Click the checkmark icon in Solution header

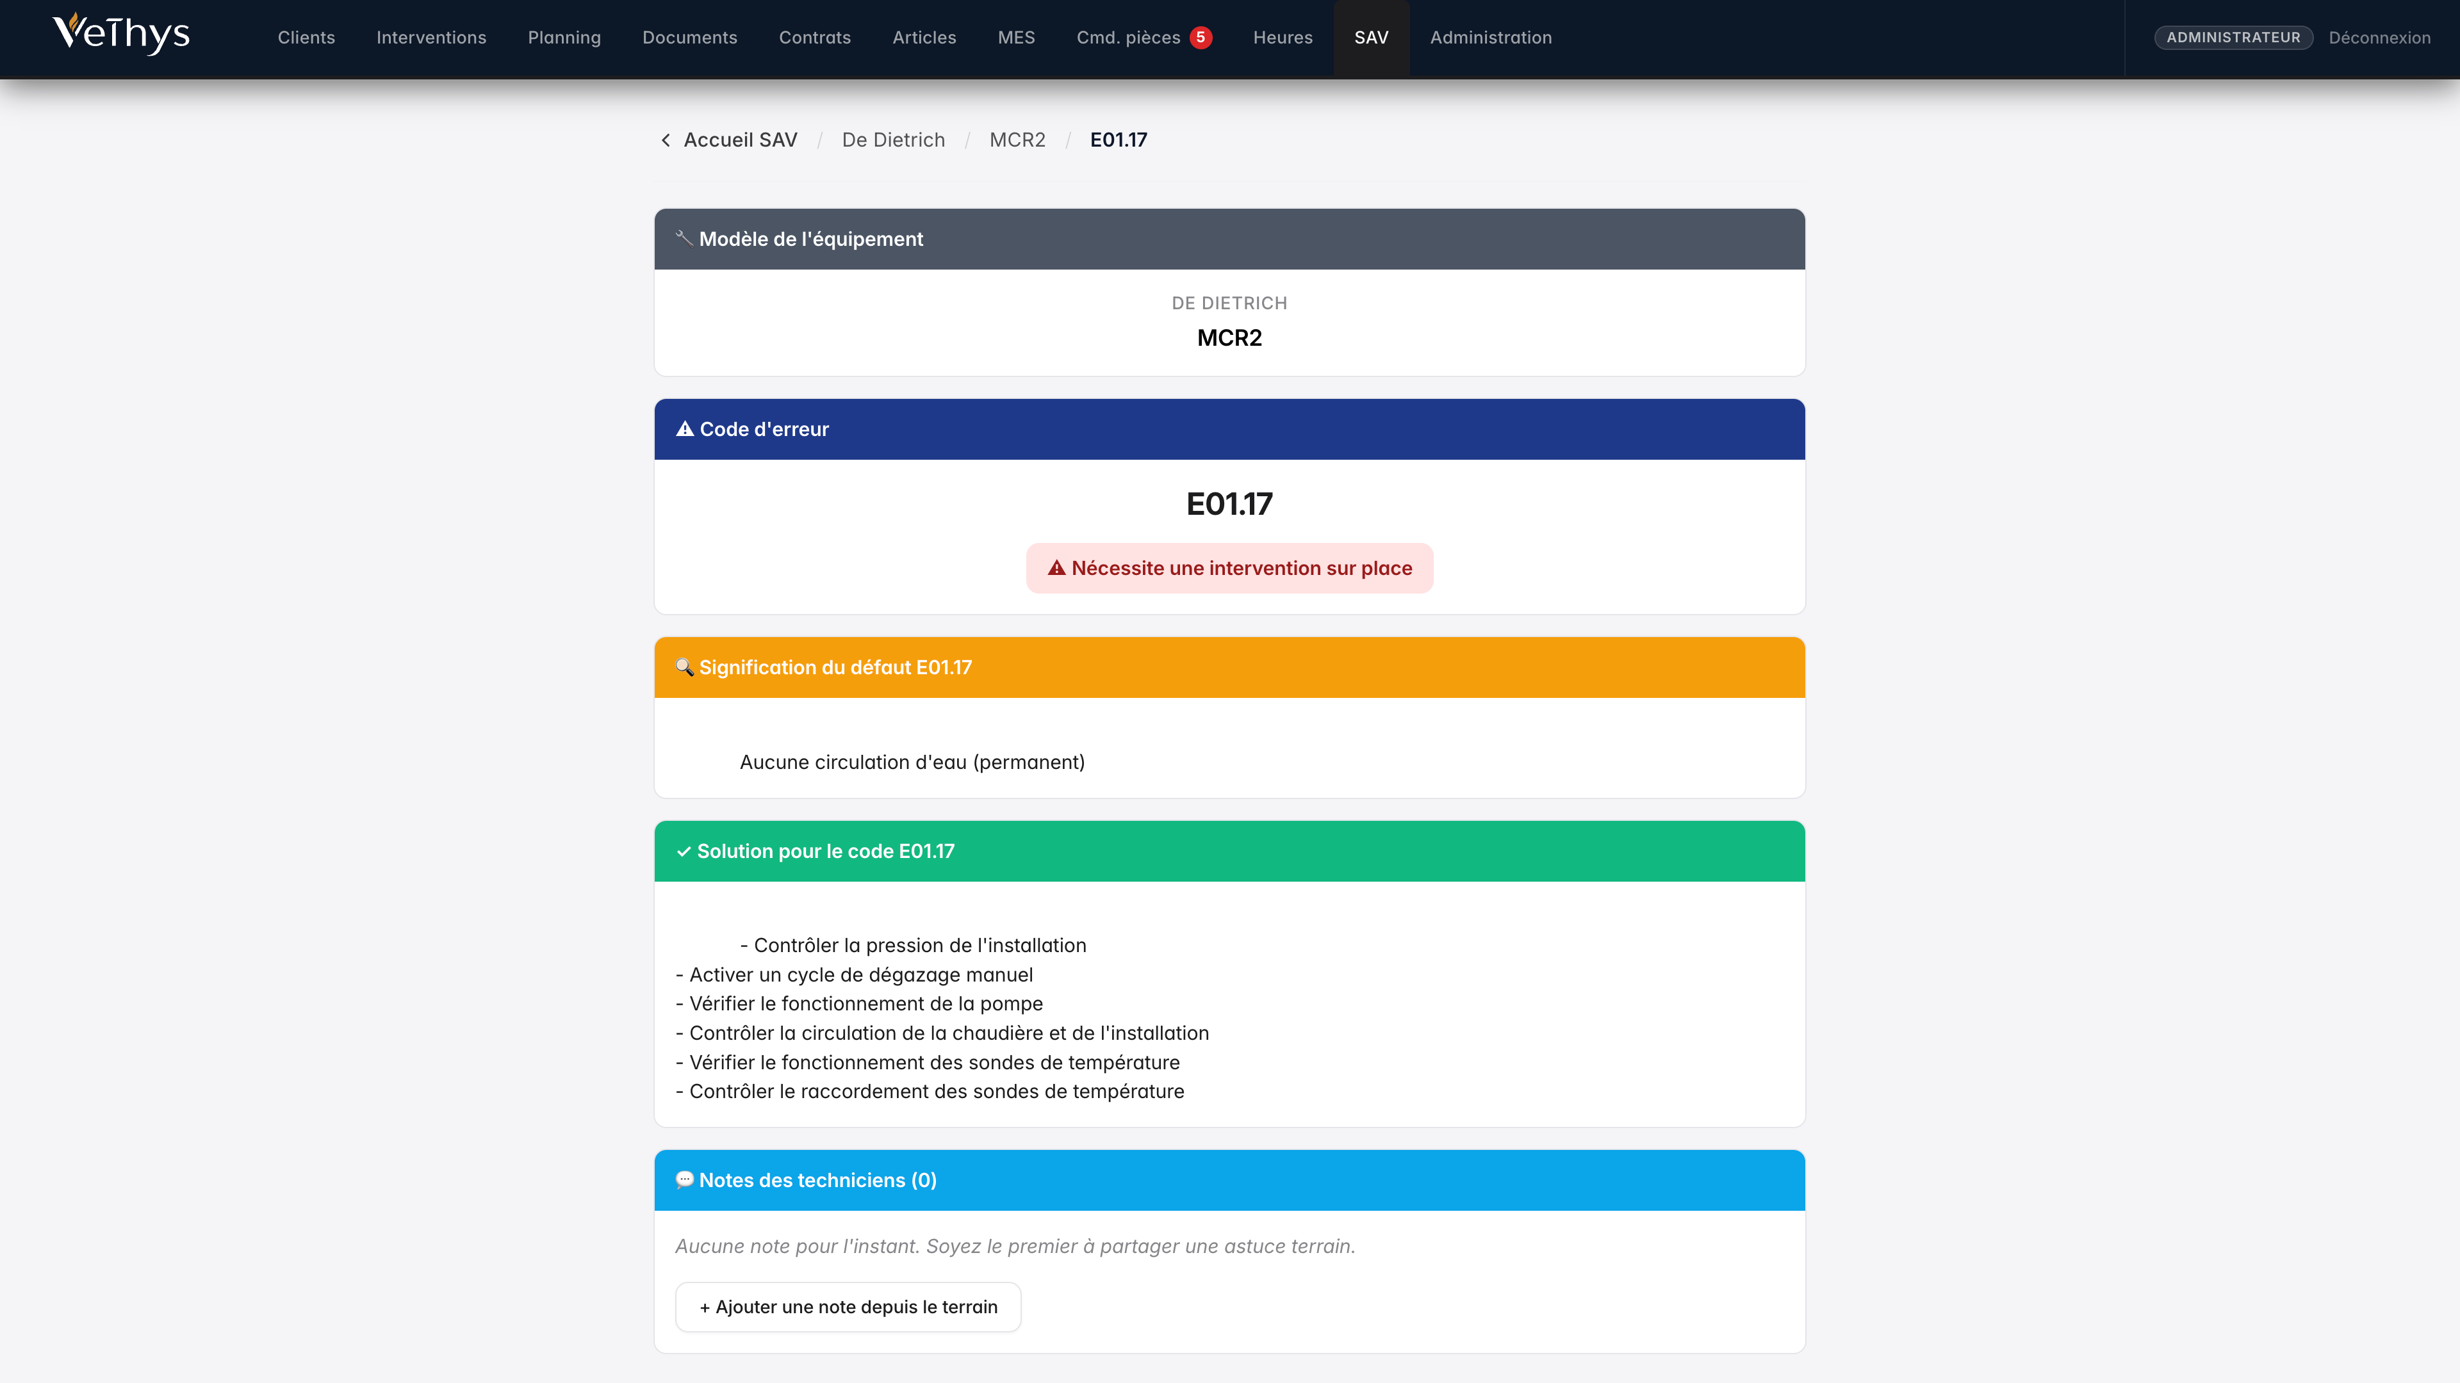tap(684, 852)
